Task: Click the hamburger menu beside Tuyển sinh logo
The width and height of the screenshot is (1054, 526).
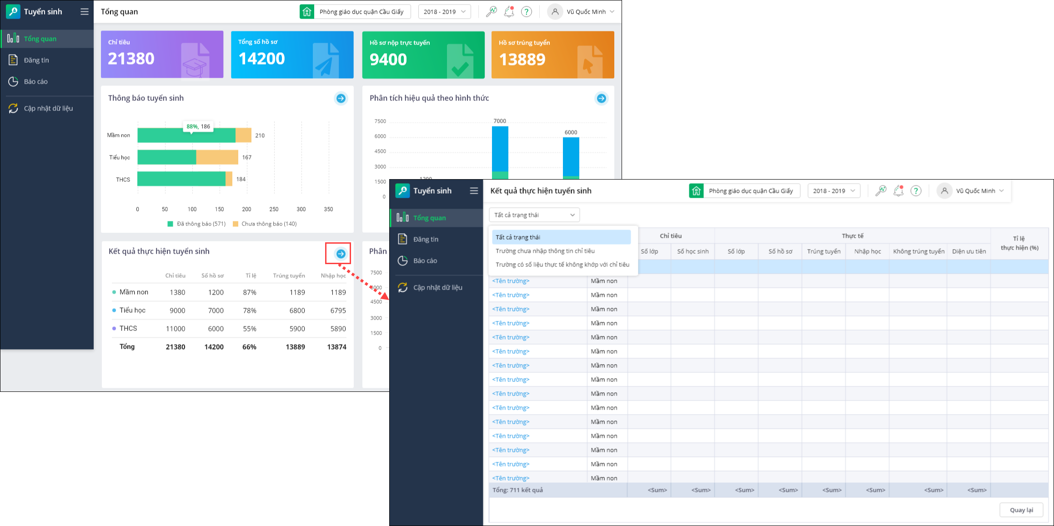Action: 85,12
